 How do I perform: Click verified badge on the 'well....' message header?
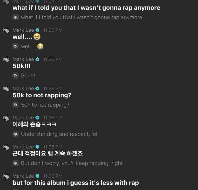tap(37, 30)
